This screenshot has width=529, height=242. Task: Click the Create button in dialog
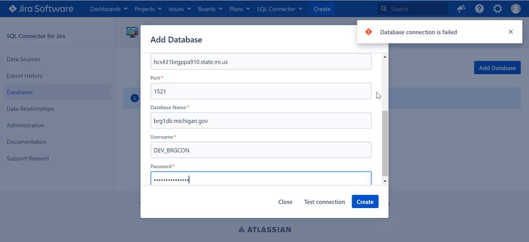[x=365, y=202]
